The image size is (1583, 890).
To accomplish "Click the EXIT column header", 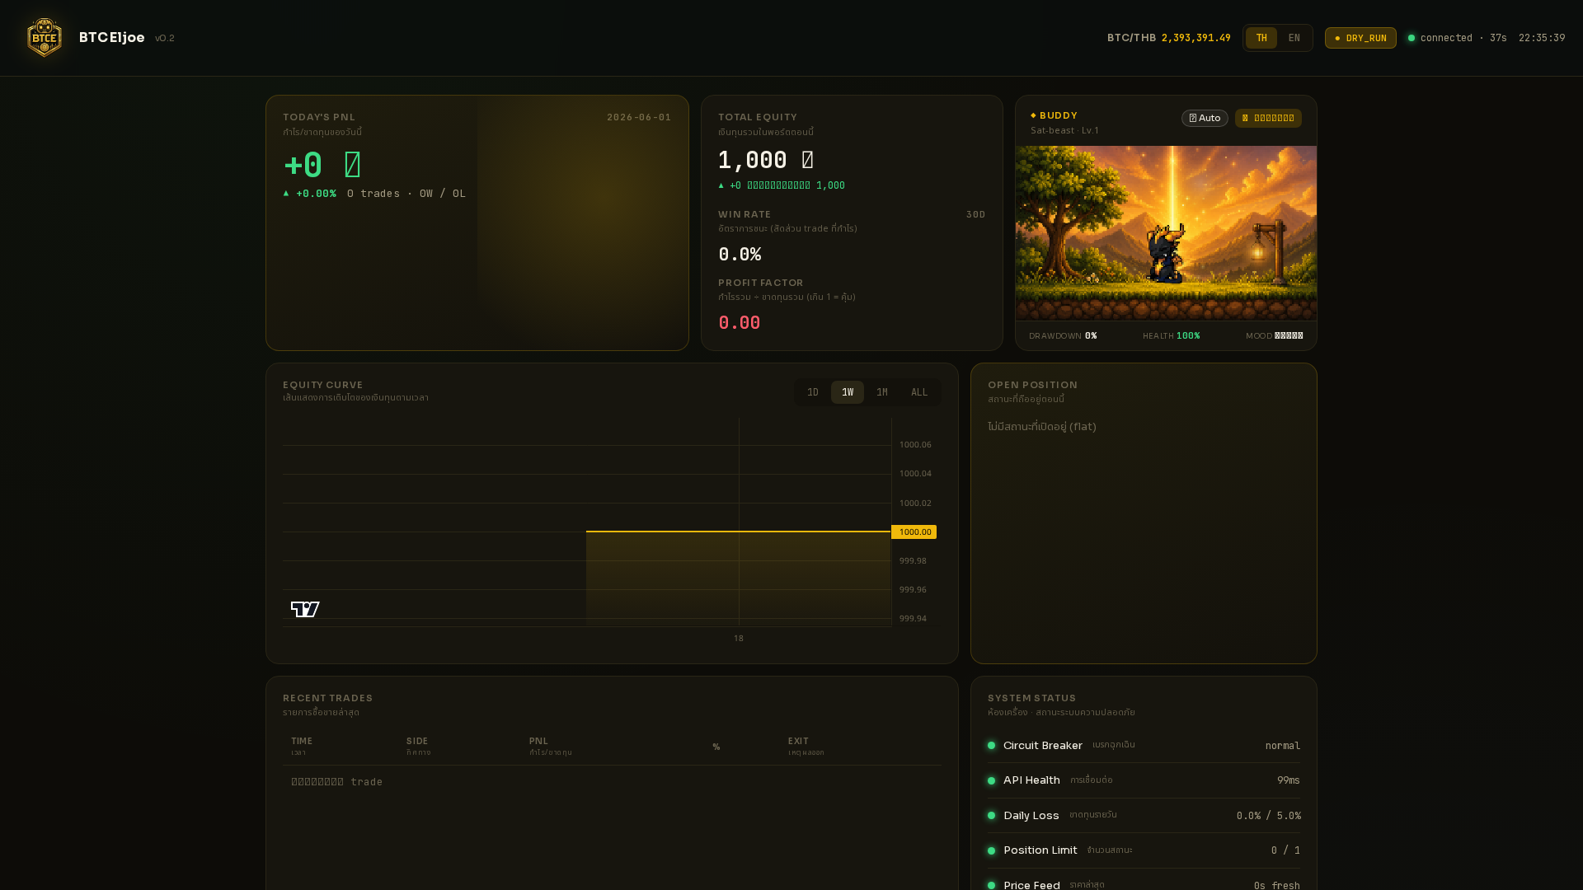I will (x=798, y=741).
